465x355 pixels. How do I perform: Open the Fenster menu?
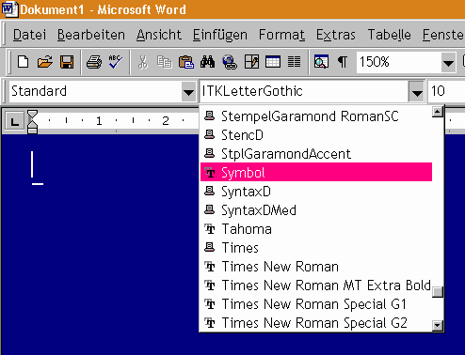point(443,35)
